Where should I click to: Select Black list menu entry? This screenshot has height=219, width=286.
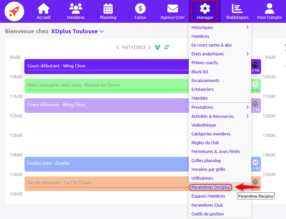(200, 72)
